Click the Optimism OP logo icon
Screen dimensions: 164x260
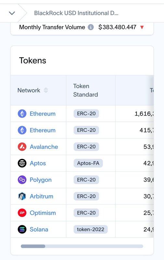pos(22,213)
